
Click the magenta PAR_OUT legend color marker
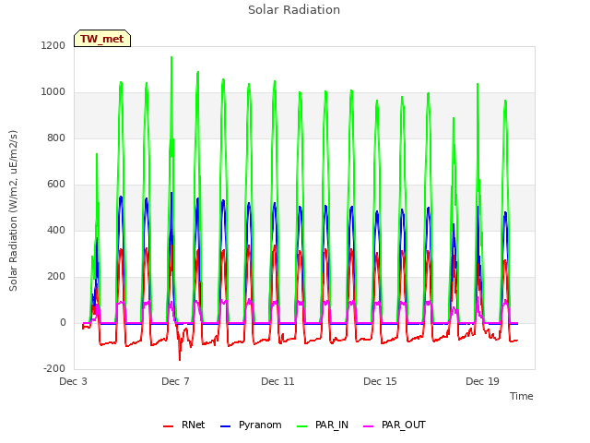tap(369, 426)
